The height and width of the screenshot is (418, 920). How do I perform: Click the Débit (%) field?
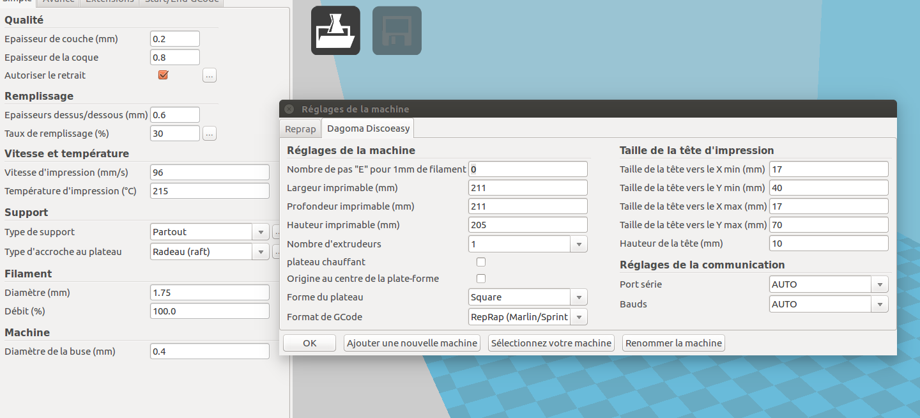(210, 311)
